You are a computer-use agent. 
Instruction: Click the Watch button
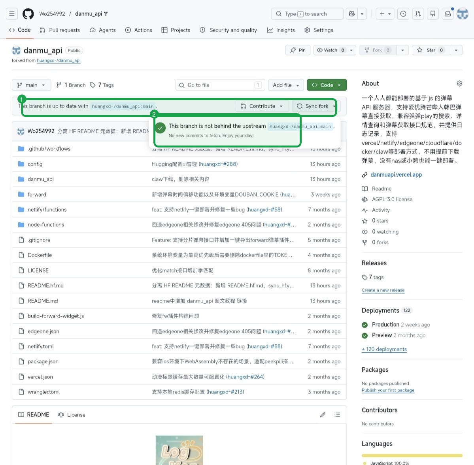pos(330,50)
